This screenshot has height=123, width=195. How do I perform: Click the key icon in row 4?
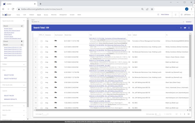click(x=55, y=57)
